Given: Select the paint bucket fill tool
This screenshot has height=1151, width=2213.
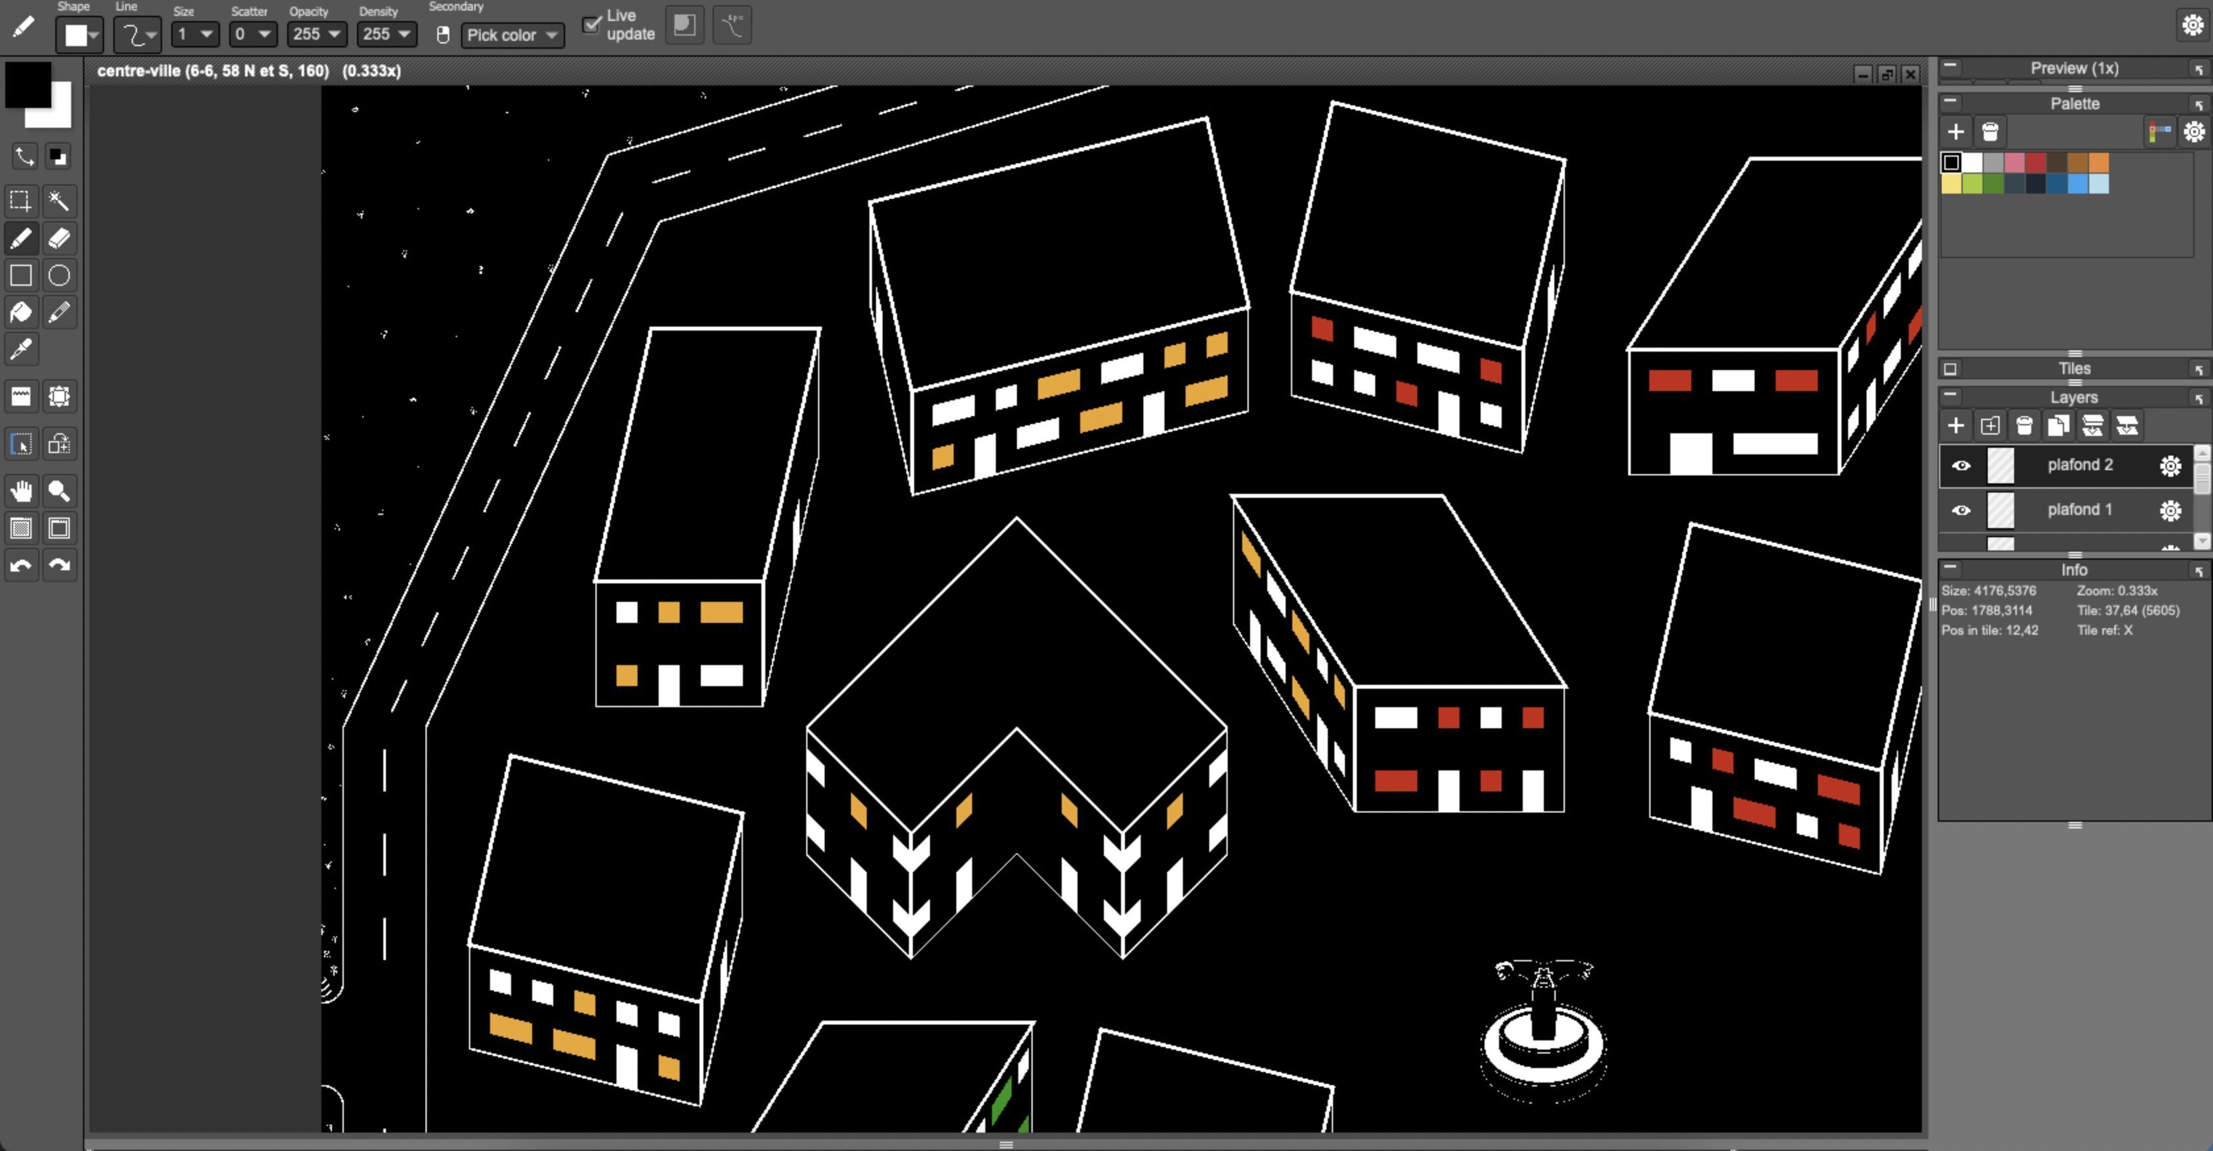Looking at the screenshot, I should [x=20, y=312].
